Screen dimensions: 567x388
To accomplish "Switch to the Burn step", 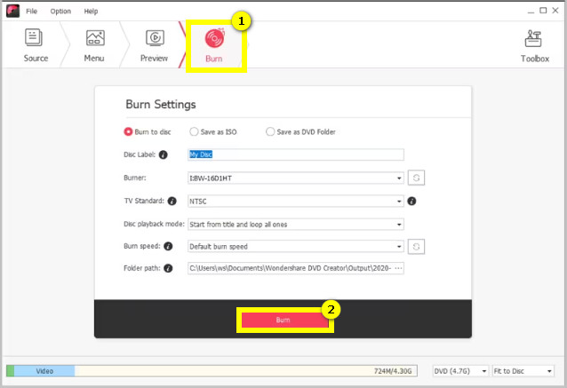I will tap(214, 45).
